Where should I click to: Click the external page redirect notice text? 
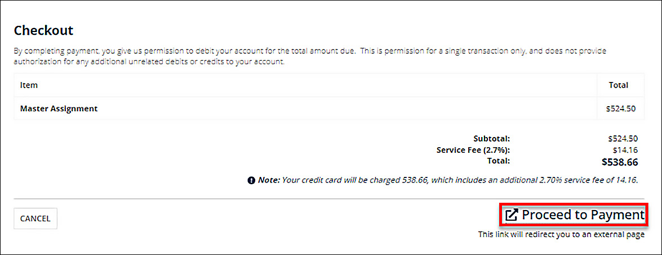561,234
